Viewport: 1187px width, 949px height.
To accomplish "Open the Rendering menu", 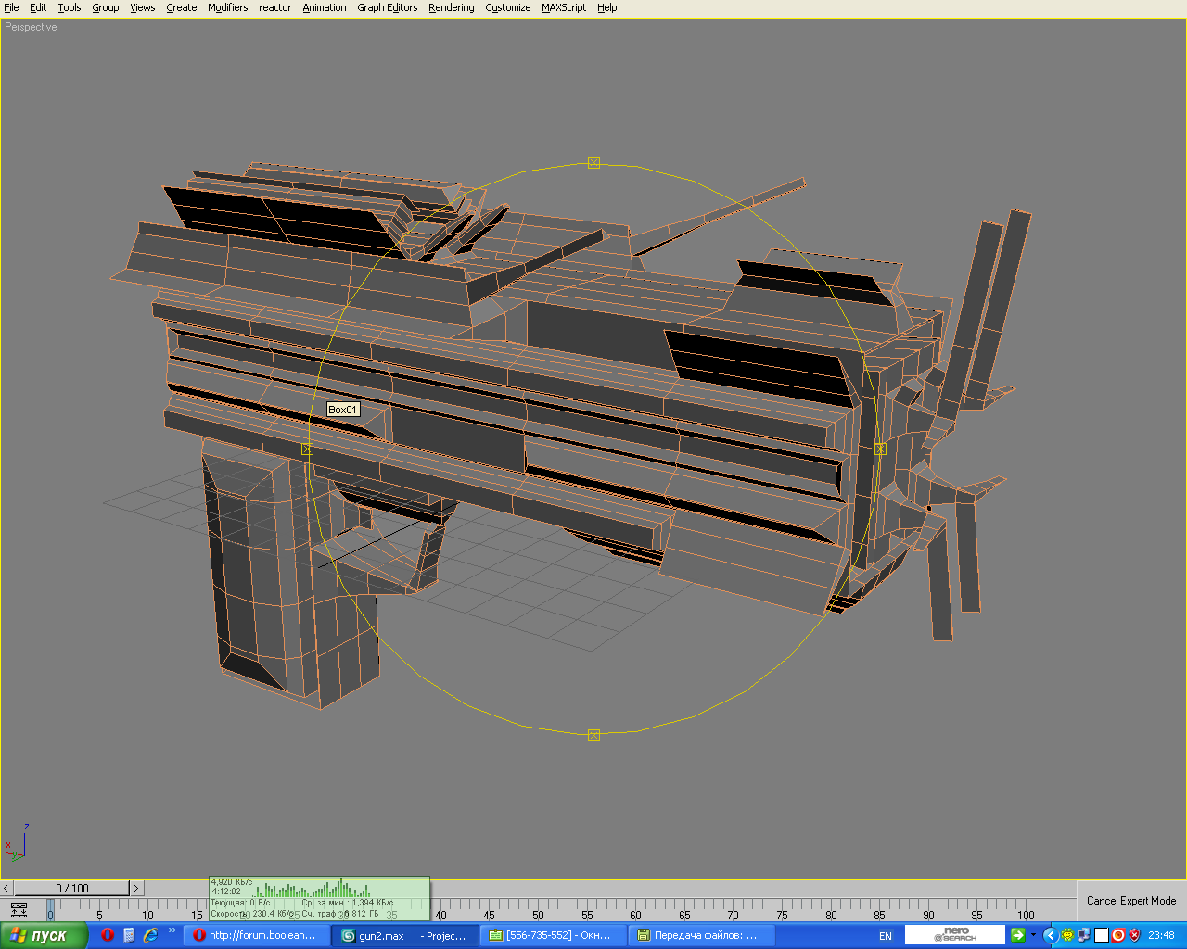I will coord(451,7).
